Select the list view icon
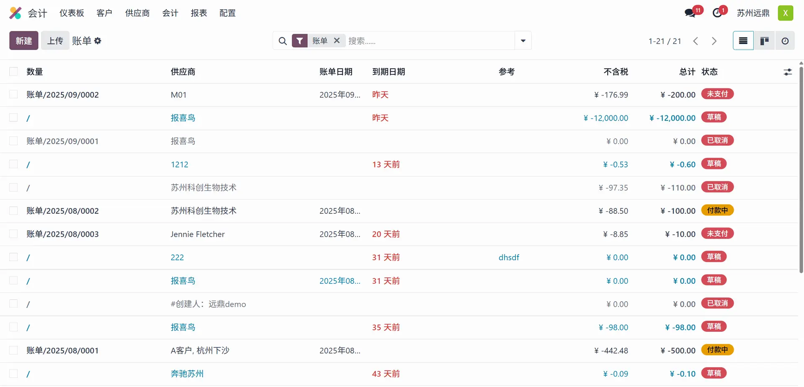 pos(743,41)
